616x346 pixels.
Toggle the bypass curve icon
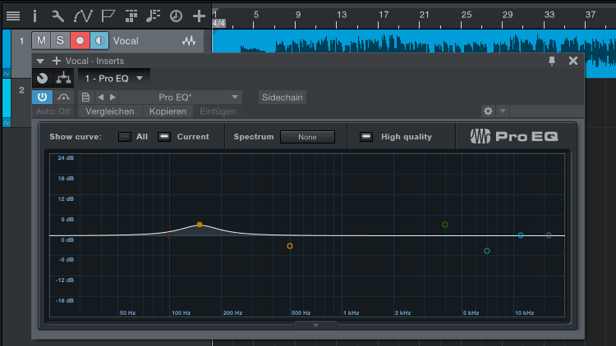click(63, 97)
